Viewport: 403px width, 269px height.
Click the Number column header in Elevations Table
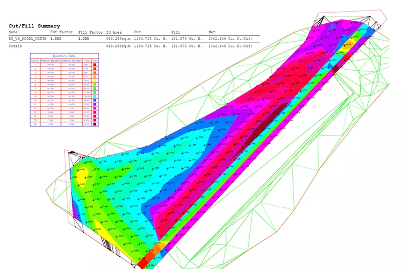[35, 61]
